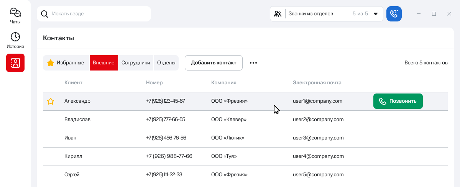Select the Внешние tab
This screenshot has width=460, height=187.
(x=103, y=63)
